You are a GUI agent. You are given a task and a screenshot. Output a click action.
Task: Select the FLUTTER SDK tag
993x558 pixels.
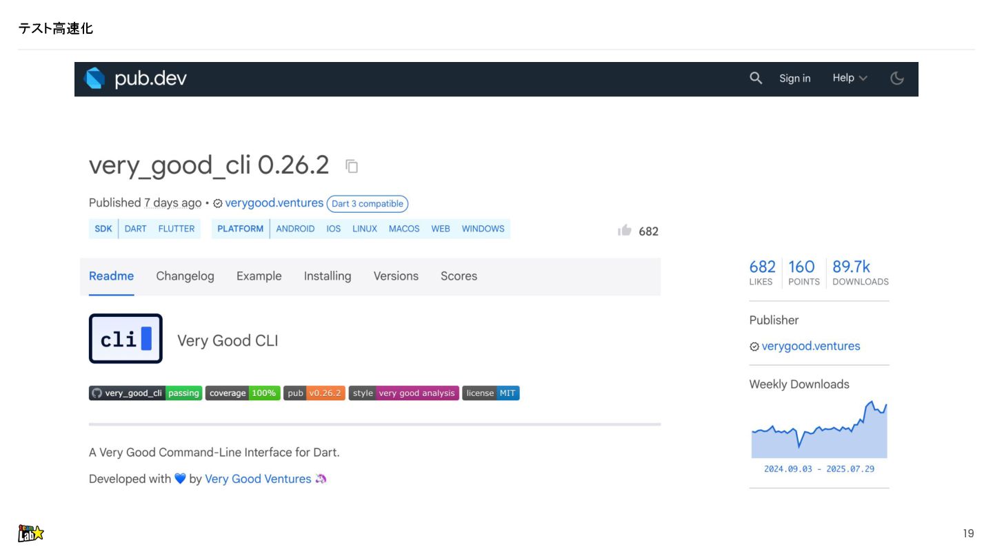coord(177,229)
